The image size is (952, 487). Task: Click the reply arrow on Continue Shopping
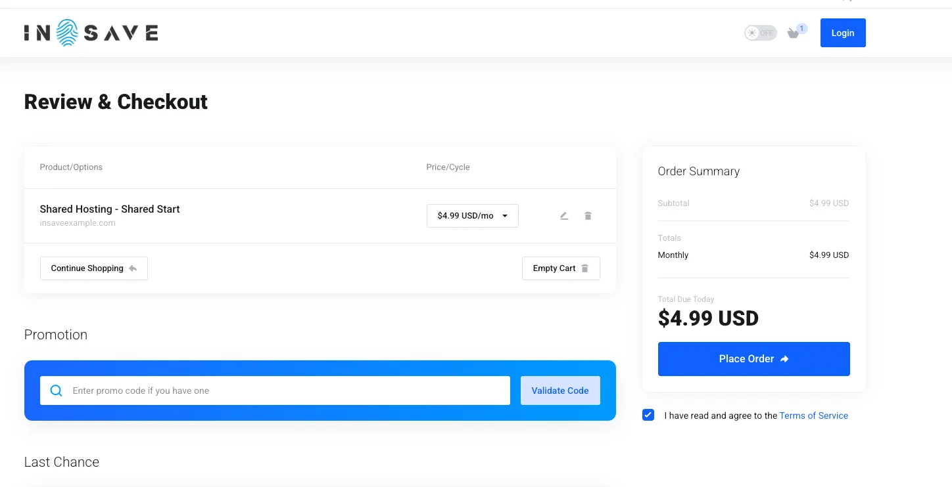click(133, 268)
